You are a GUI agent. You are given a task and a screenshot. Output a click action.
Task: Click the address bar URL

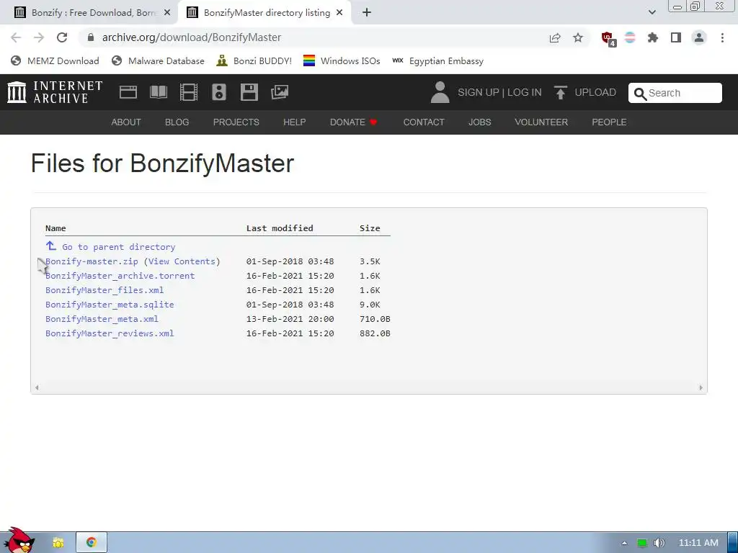click(192, 37)
